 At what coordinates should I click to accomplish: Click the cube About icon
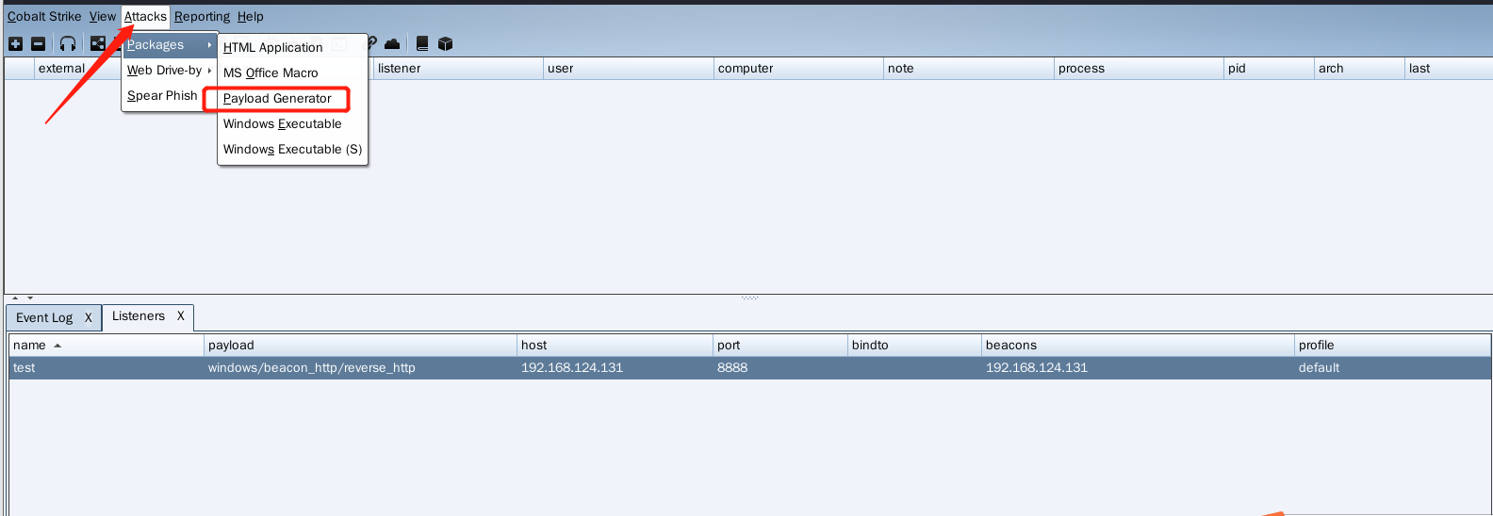click(446, 43)
